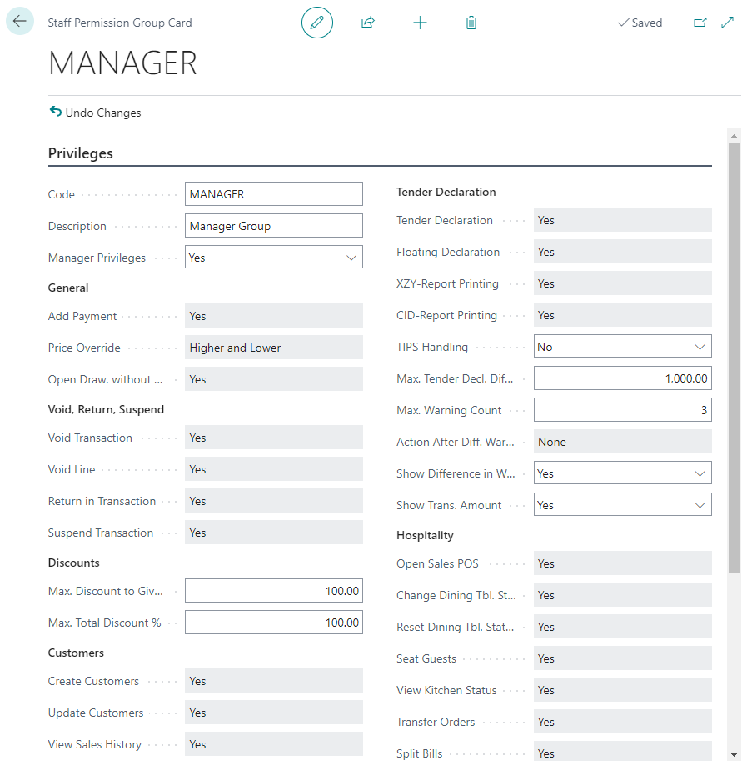Select the Seat Guests value

(622, 658)
